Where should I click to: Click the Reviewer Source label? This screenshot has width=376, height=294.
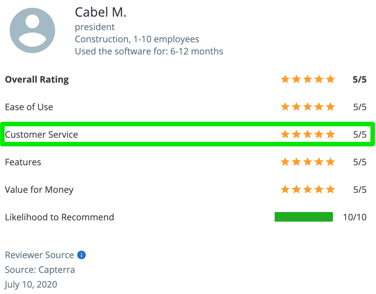click(x=39, y=255)
